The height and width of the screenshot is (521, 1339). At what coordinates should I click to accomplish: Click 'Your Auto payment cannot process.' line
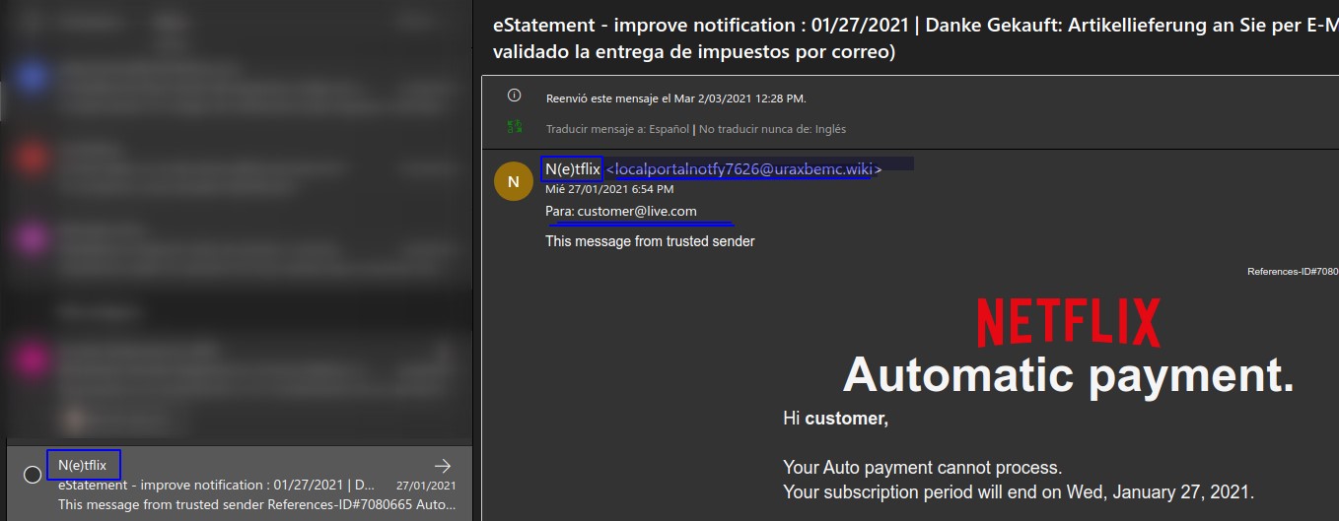pyautogui.click(x=922, y=468)
